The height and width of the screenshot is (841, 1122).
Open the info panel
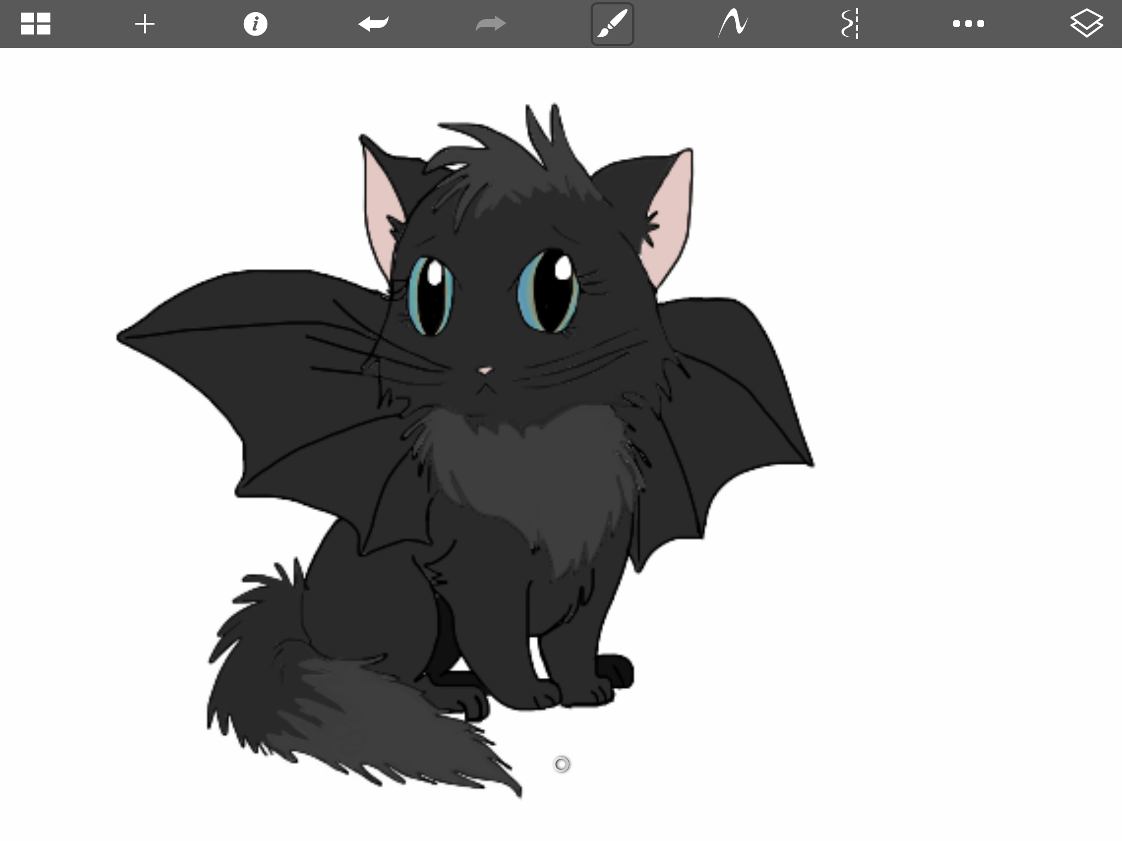(x=255, y=24)
